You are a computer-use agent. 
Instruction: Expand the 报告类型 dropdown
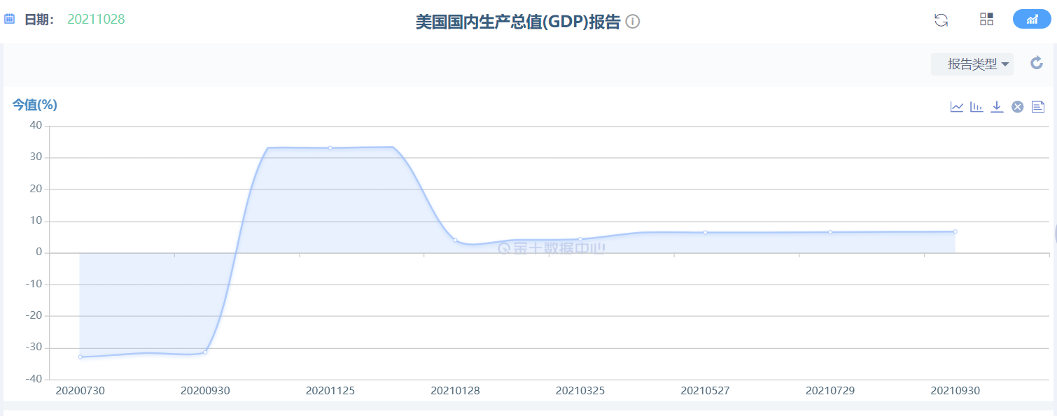point(972,64)
